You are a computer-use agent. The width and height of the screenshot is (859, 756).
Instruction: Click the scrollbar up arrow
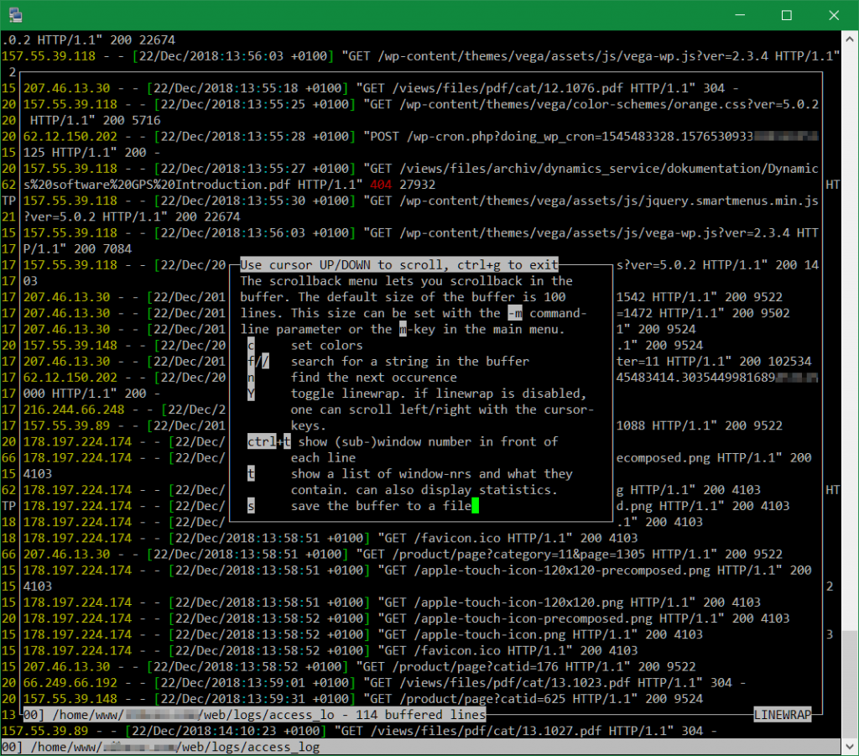850,39
